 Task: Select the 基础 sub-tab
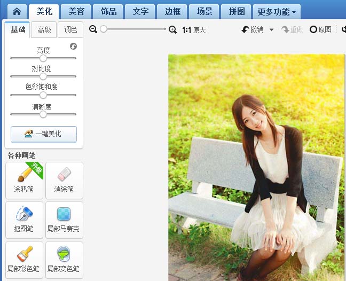tap(18, 29)
